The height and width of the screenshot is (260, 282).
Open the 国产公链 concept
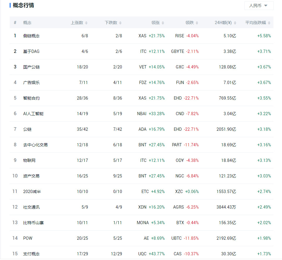[x=31, y=67]
